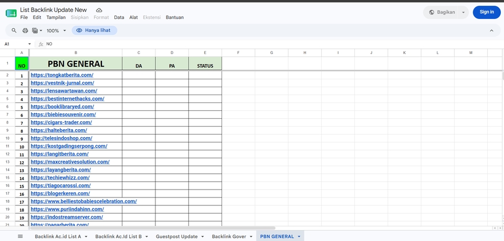Screen dimensions: 504x241
Task: Click the globe icon on Bagikan
Action: click(x=432, y=12)
